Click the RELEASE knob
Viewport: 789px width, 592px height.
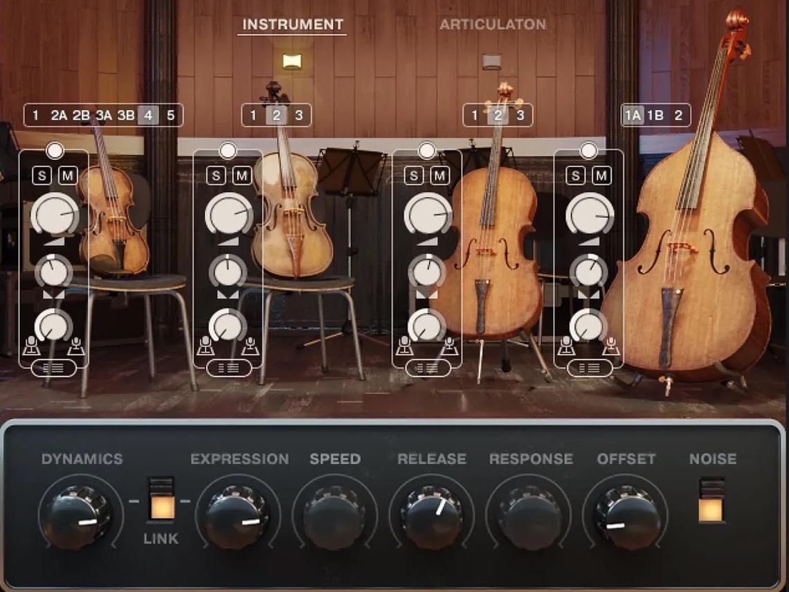point(431,517)
